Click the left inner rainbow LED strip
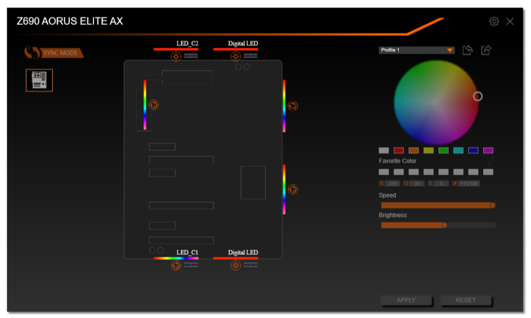Viewport: 531px width, 318px height. (145, 105)
